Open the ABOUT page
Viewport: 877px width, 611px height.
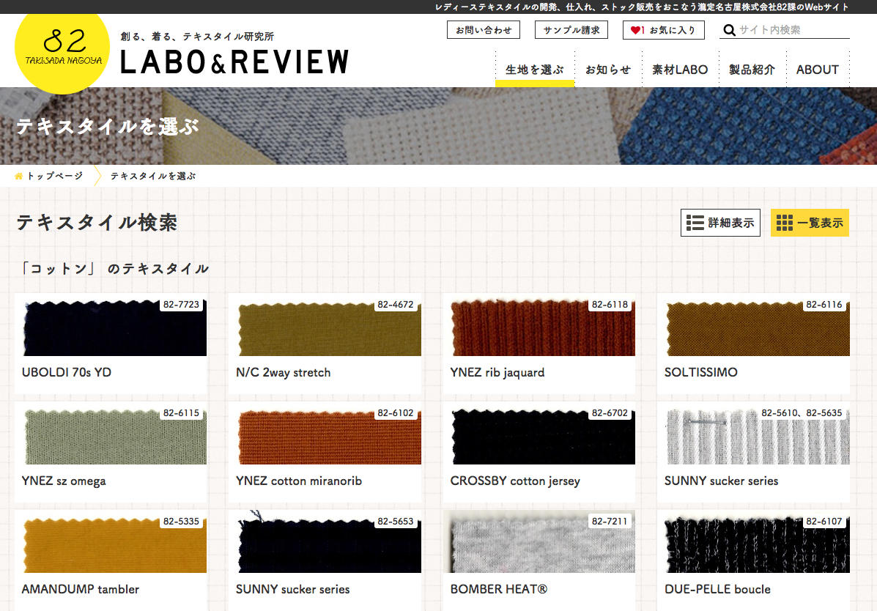click(817, 70)
